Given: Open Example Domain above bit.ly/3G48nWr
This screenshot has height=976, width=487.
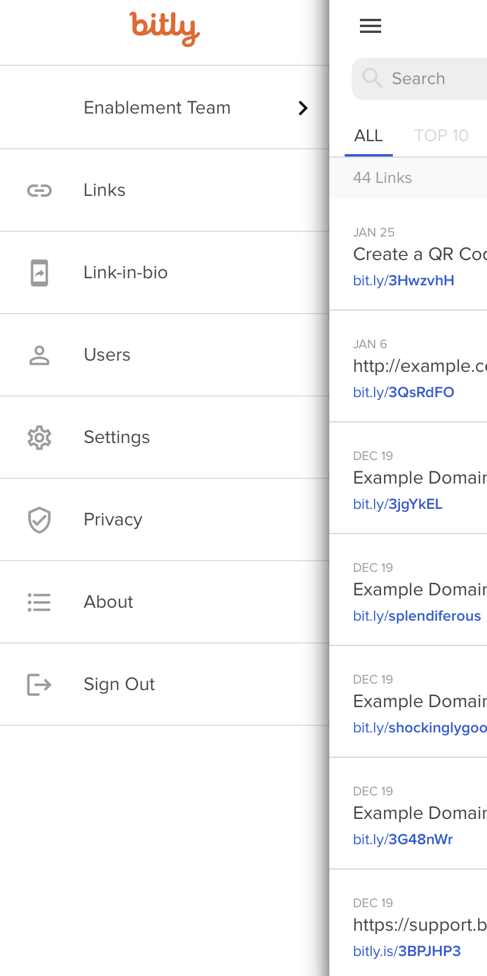Looking at the screenshot, I should [420, 813].
